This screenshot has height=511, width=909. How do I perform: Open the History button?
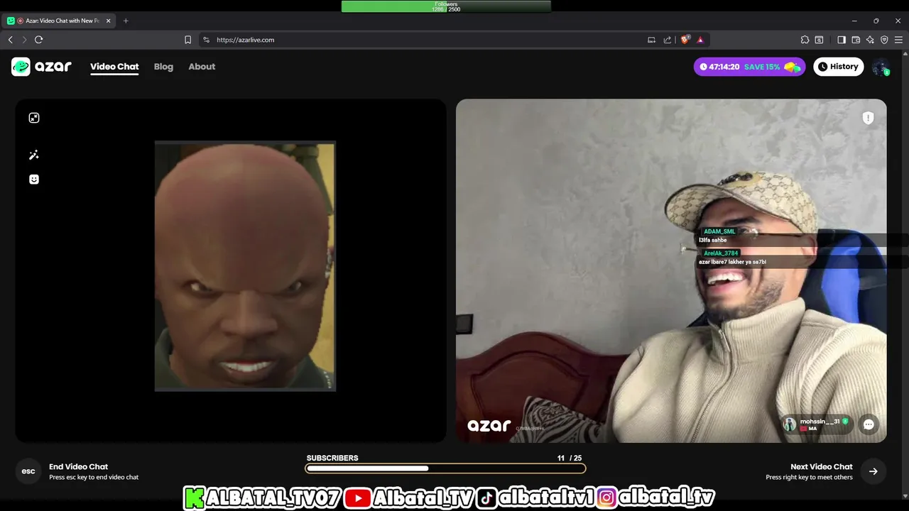838,67
